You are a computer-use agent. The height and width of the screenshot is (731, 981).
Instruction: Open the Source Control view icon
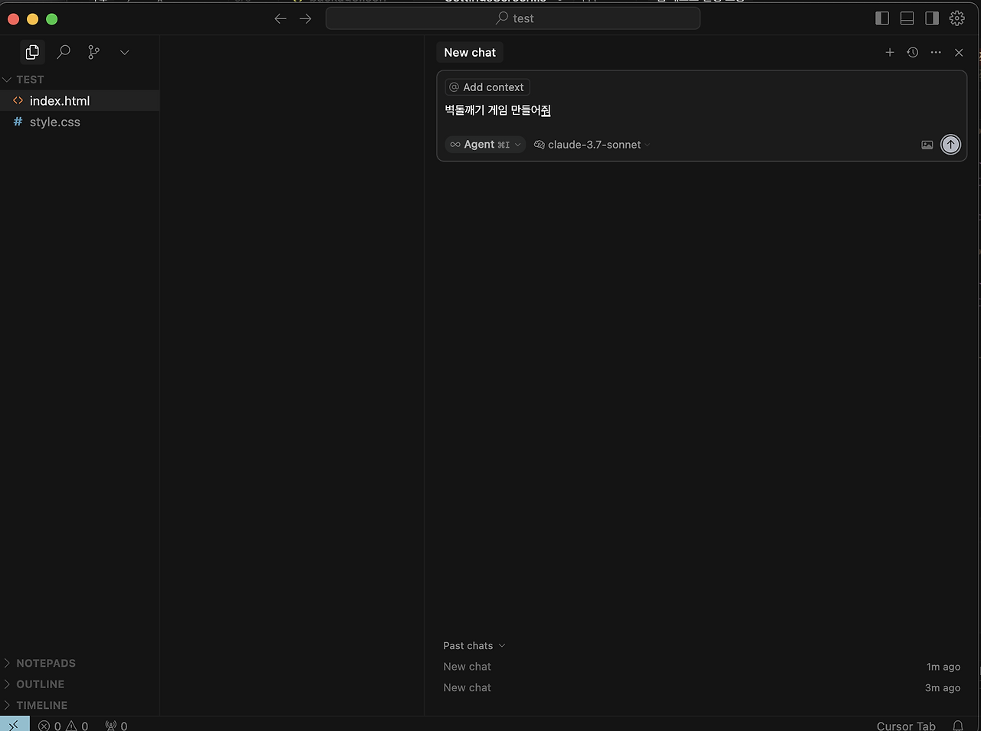pos(94,52)
